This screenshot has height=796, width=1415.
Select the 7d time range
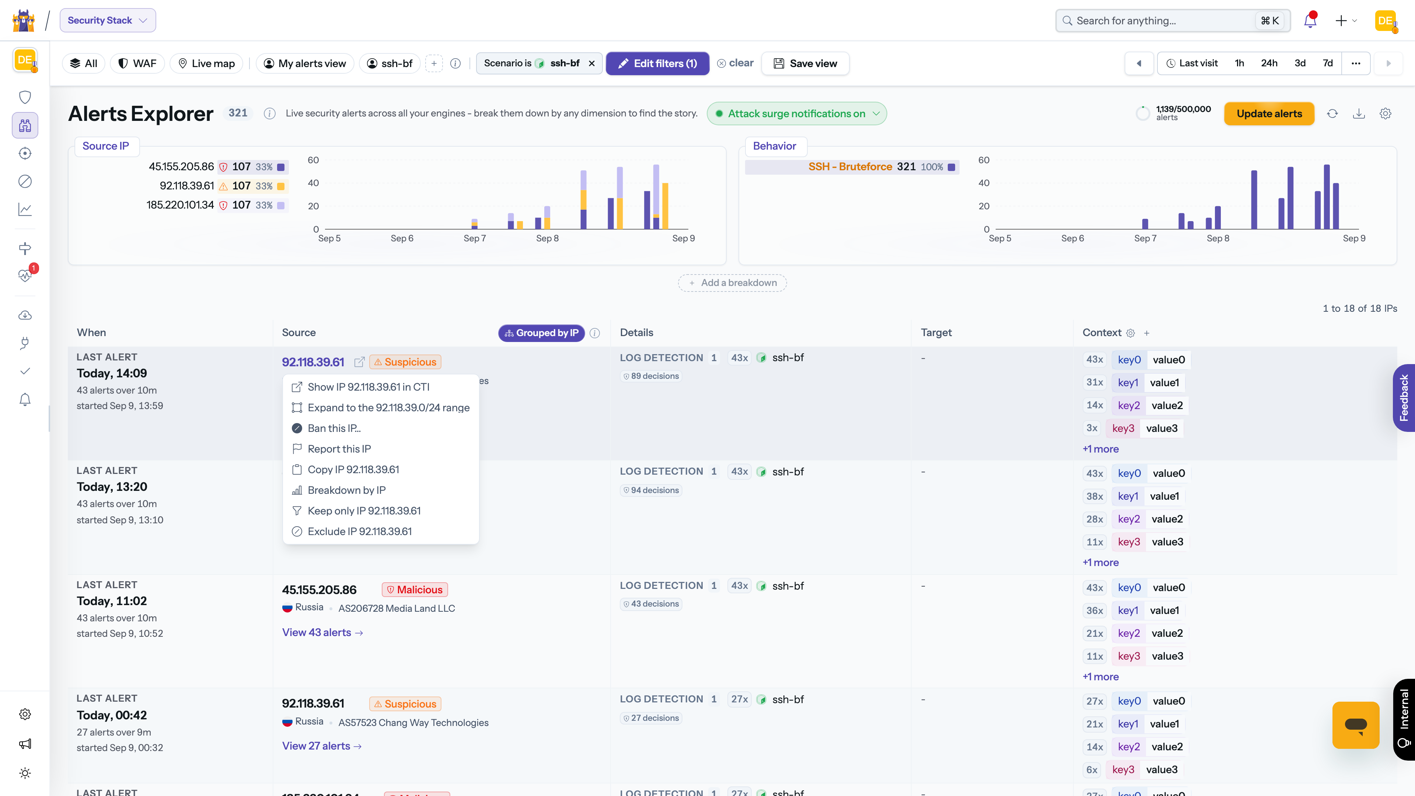click(1328, 63)
